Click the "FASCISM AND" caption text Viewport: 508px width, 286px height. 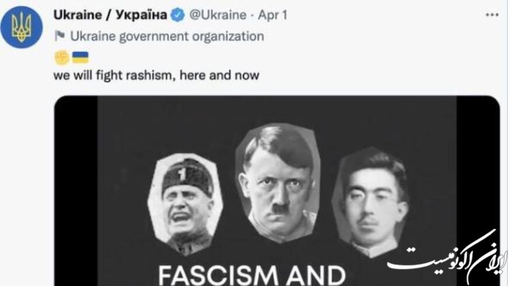[252, 275]
